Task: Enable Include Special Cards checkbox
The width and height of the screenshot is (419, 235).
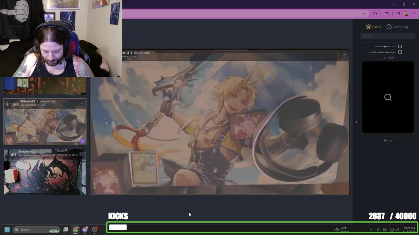Action: pos(400,46)
